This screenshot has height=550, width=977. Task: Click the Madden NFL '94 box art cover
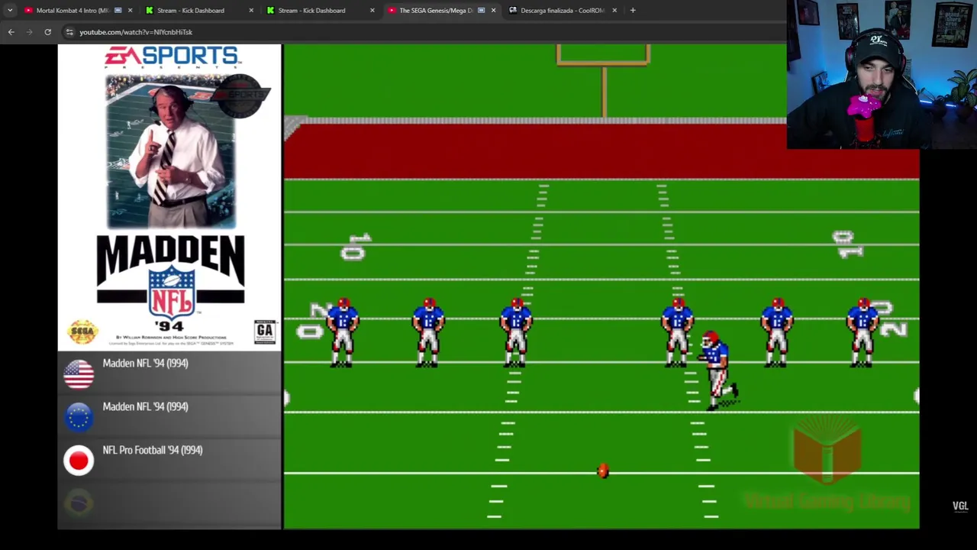click(170, 197)
